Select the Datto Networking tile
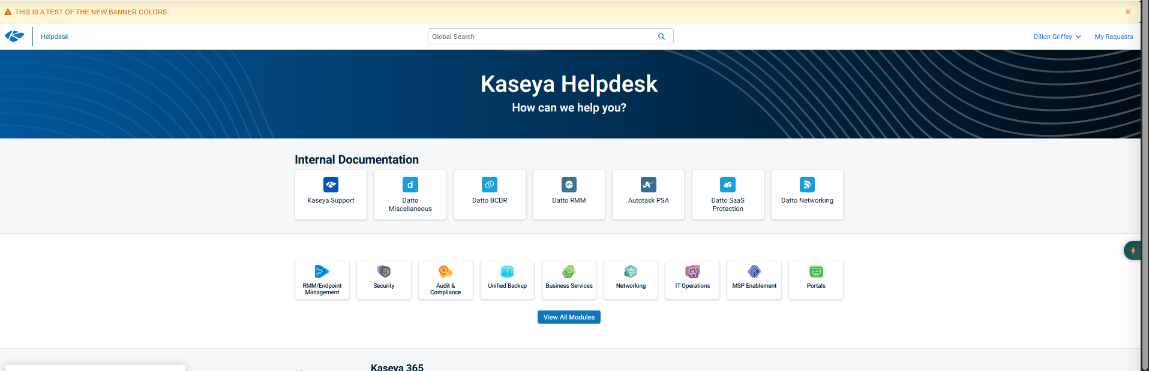Image resolution: width=1149 pixels, height=371 pixels. (807, 195)
